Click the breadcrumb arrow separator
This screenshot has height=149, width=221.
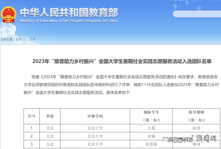click(25, 39)
